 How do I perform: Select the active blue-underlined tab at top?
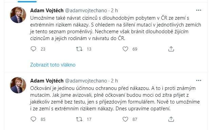coord(27,1)
